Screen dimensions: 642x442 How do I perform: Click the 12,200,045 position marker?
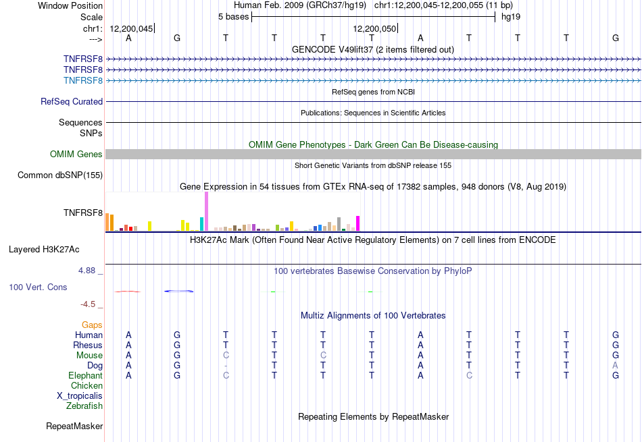(131, 28)
